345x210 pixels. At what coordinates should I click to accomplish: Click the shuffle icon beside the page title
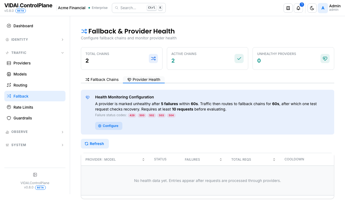pos(84,31)
